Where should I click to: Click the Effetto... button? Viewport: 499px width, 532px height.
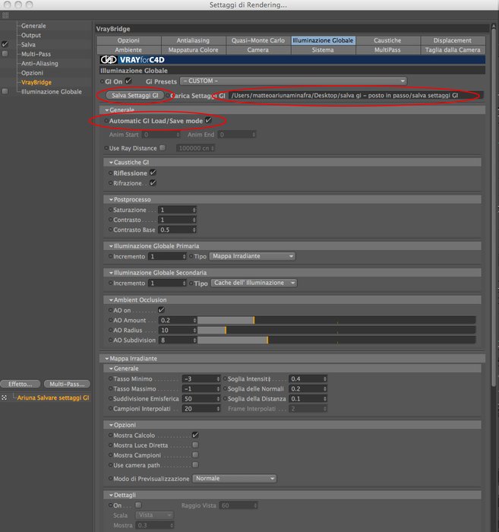(x=21, y=384)
